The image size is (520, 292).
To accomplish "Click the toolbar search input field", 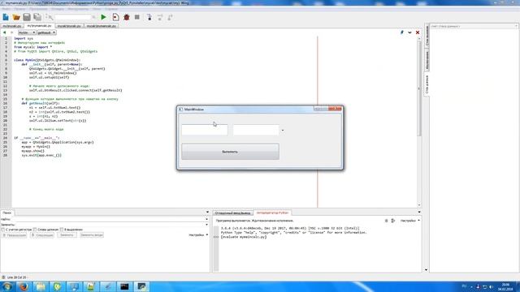I will [72, 17].
